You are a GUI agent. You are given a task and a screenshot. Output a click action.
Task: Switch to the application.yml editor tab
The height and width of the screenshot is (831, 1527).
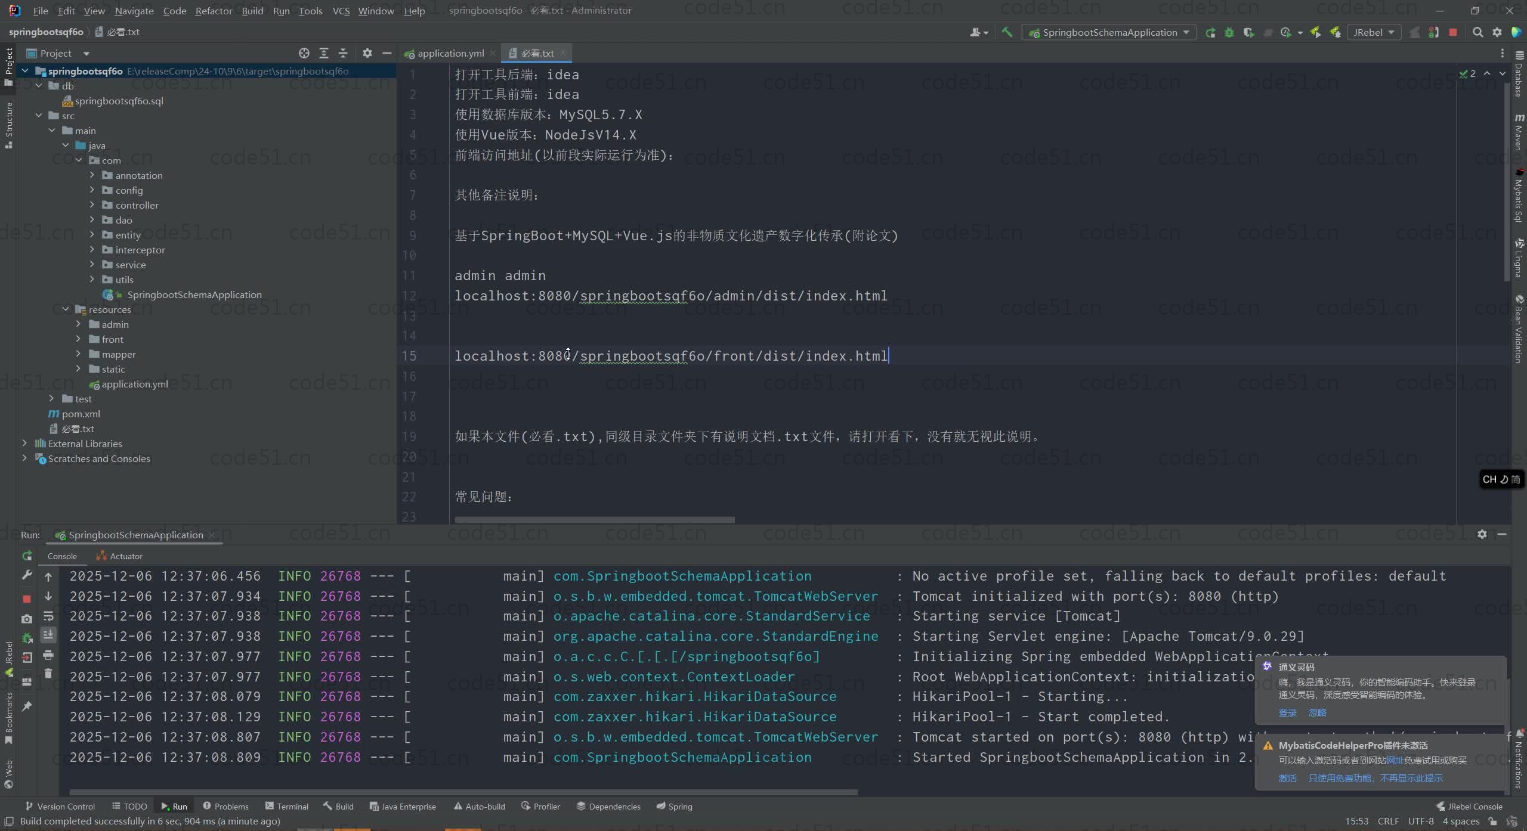point(450,53)
